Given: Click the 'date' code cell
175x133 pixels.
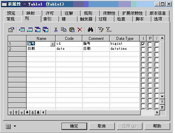Looking at the screenshot, I should (x=69, y=49).
